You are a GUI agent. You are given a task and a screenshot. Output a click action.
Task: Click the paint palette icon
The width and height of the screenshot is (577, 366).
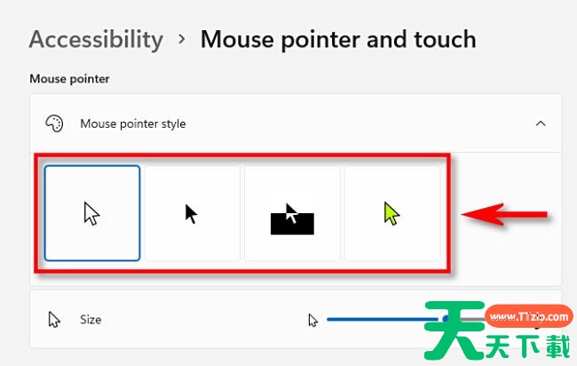[x=54, y=123]
